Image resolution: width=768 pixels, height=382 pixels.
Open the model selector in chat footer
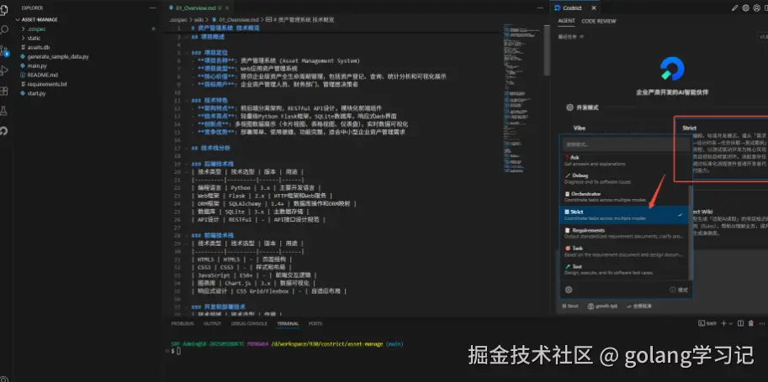(603, 306)
